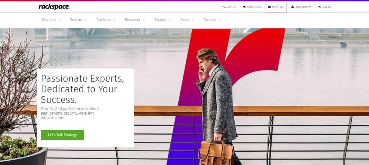Click the Passionate Experts hero heading
The height and width of the screenshot is (165, 369).
click(x=83, y=89)
